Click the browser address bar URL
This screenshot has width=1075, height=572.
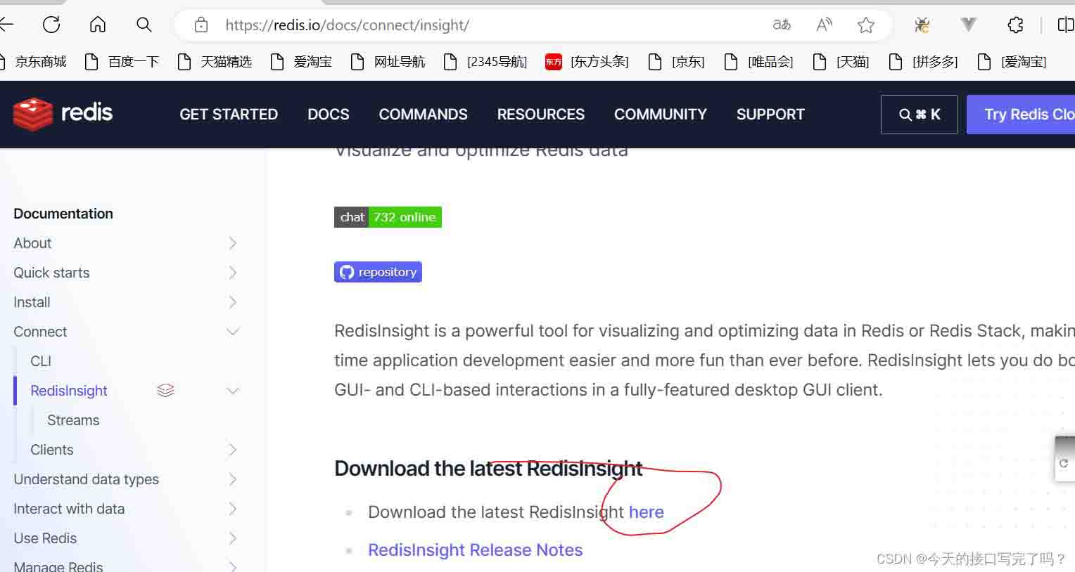pyautogui.click(x=347, y=25)
